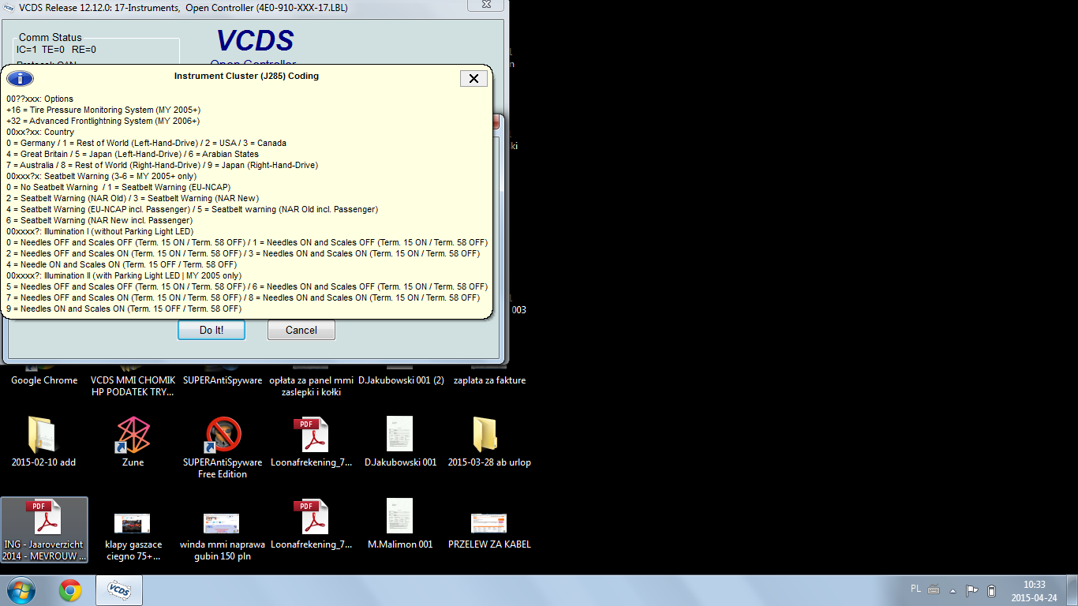Open Action Center flag icon

972,590
